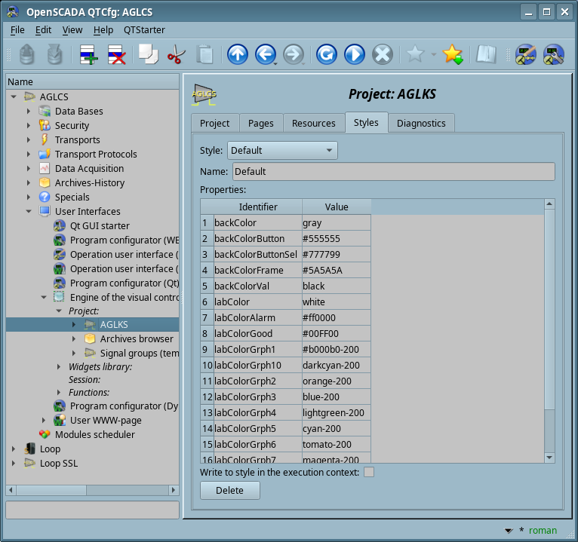Expand the Data Bases tree node
578x542 pixels.
click(29, 112)
